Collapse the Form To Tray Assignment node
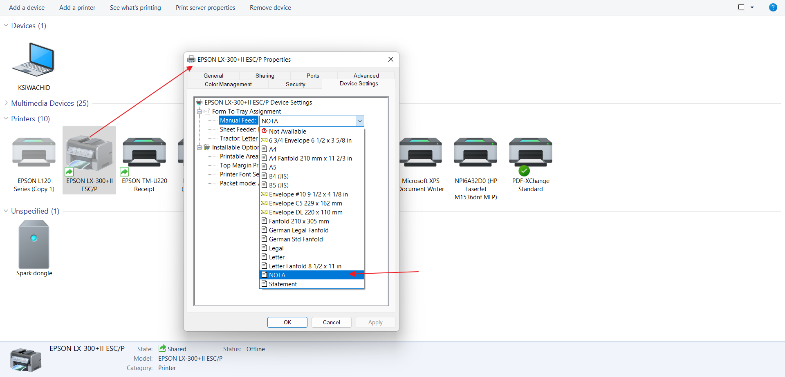 (200, 112)
